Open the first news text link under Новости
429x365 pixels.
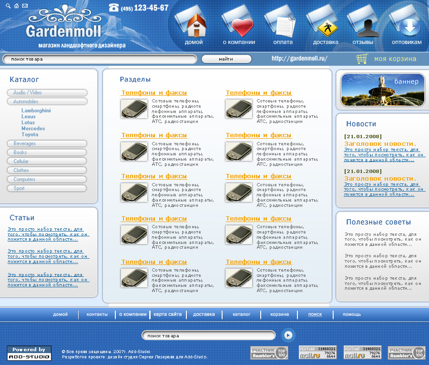pyautogui.click(x=384, y=155)
